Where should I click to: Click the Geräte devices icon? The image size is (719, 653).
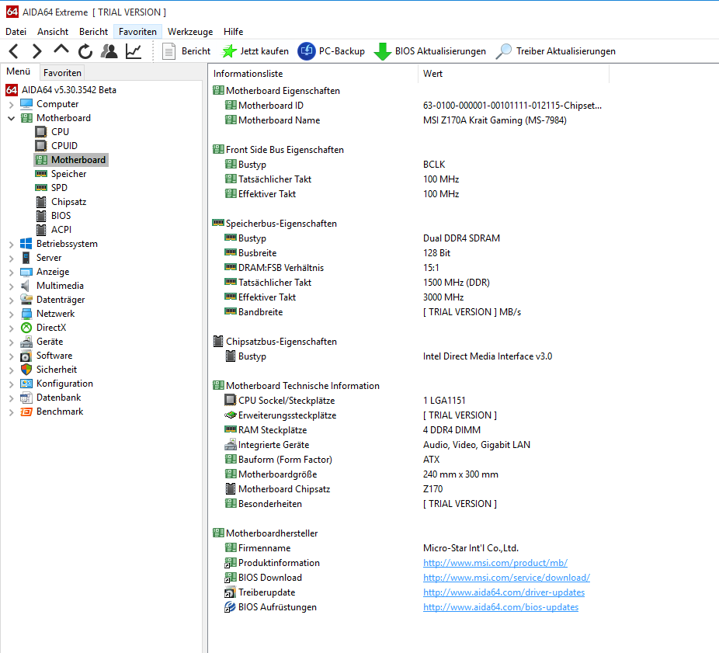pyautogui.click(x=26, y=342)
